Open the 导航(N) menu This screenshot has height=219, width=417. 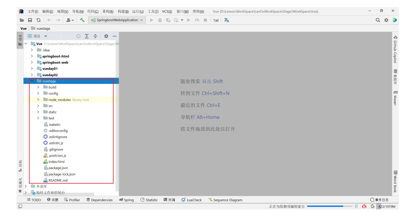[x=78, y=11]
